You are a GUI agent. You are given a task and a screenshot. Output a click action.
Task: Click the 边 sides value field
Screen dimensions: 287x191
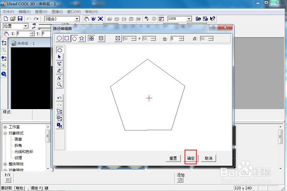175,39
